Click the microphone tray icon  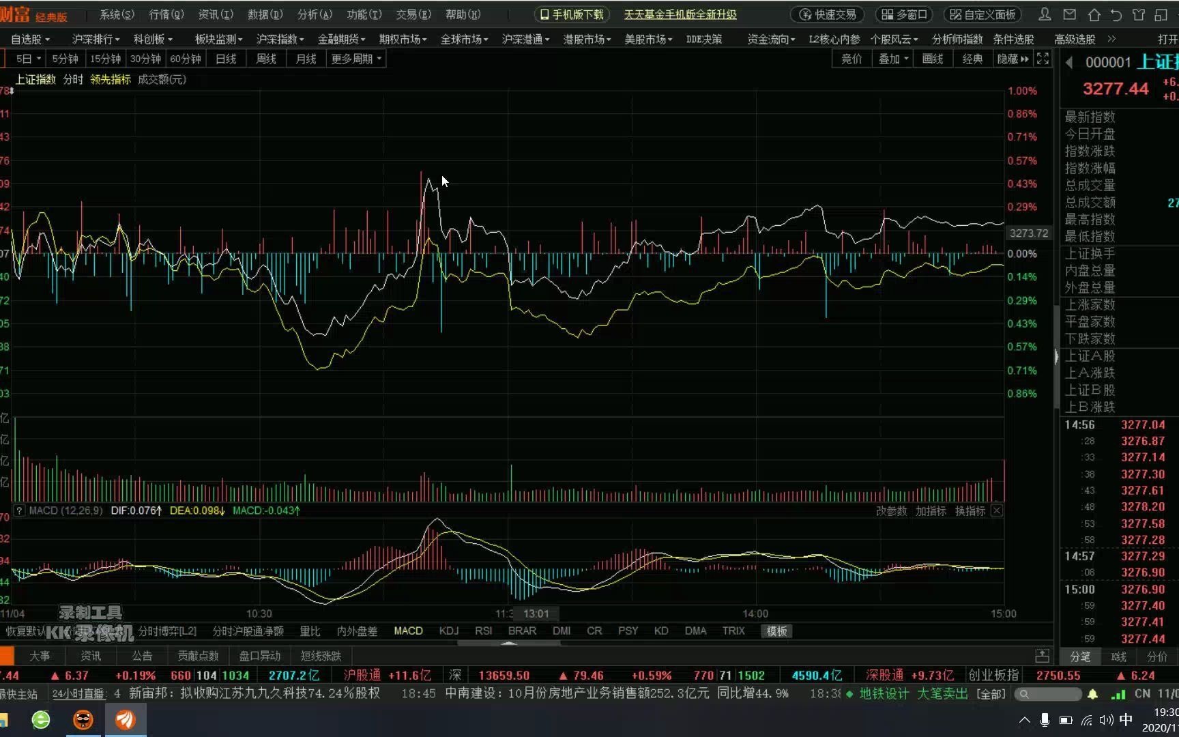pyautogui.click(x=1045, y=720)
